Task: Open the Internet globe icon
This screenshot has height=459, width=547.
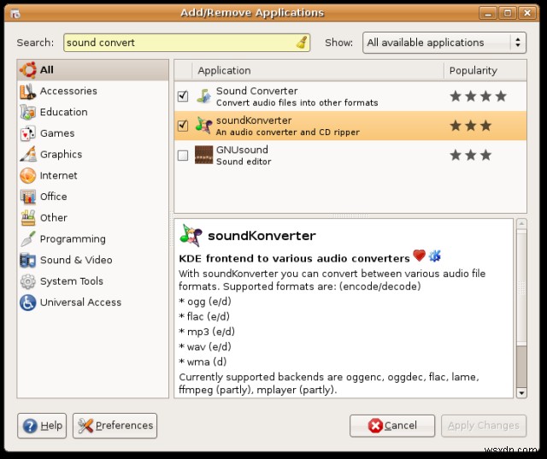Action: 28,175
